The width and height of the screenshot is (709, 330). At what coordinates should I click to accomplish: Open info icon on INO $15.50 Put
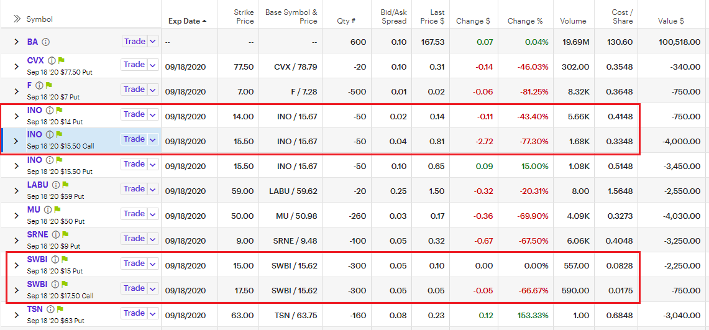click(50, 160)
